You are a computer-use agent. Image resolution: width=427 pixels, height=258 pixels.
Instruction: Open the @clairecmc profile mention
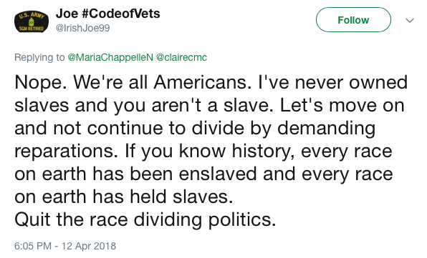[181, 57]
